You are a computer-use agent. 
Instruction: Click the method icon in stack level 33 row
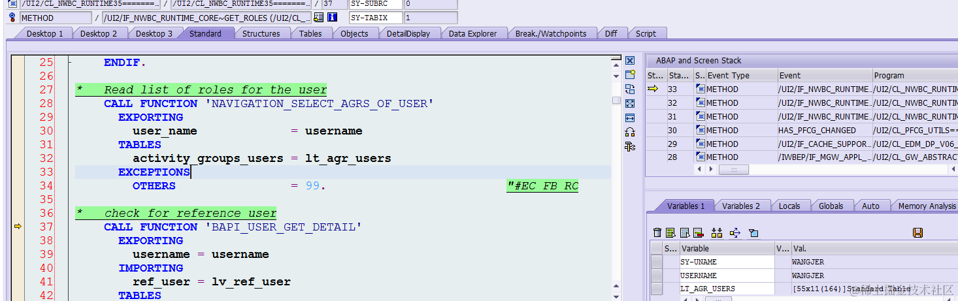tap(700, 89)
